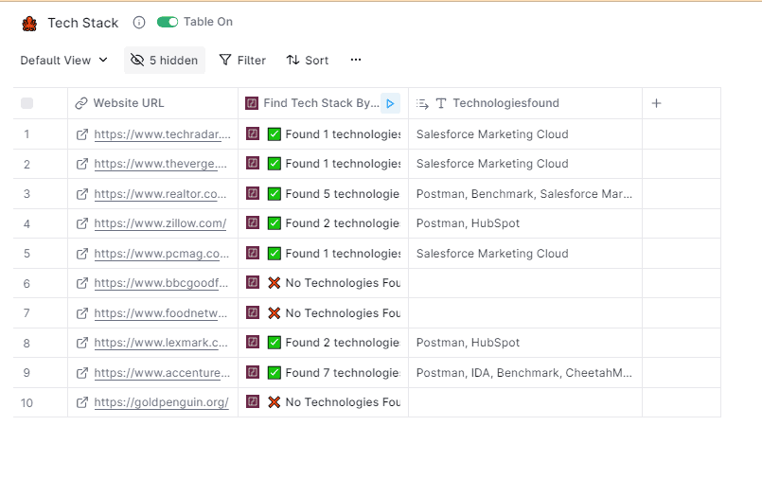Open the lexmark website link

[x=161, y=343]
